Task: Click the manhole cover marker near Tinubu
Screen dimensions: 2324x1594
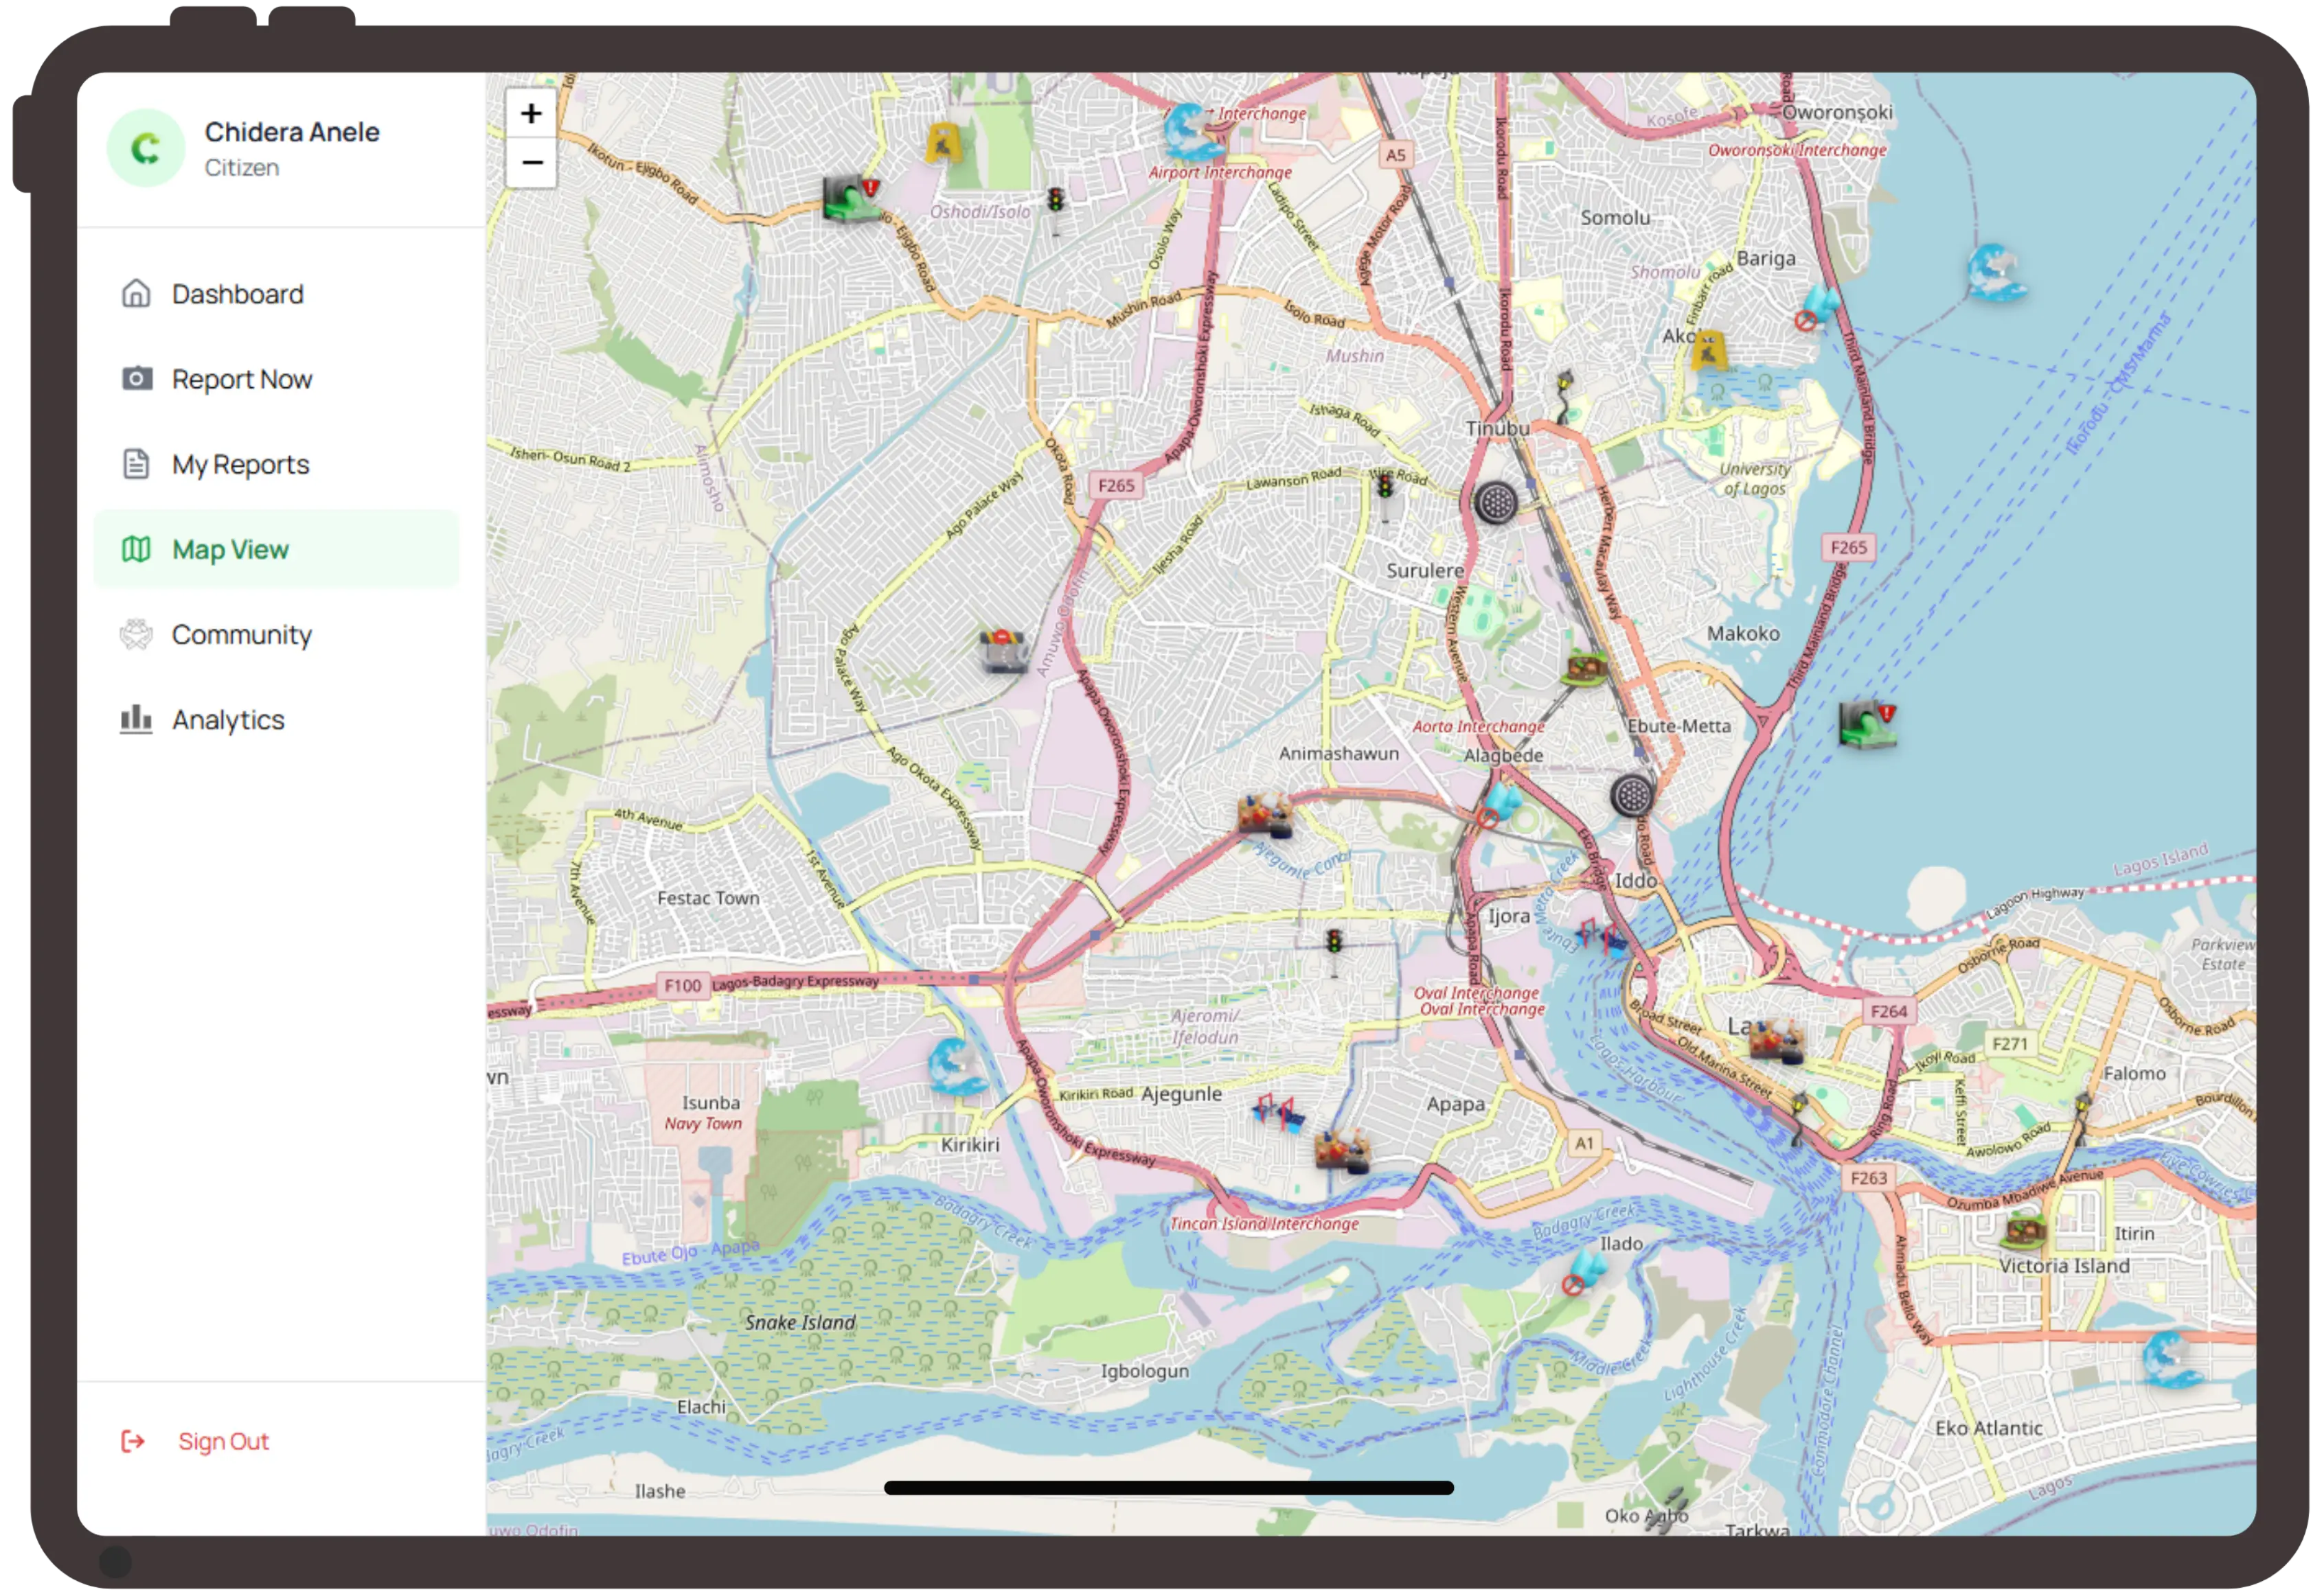Action: point(1495,502)
